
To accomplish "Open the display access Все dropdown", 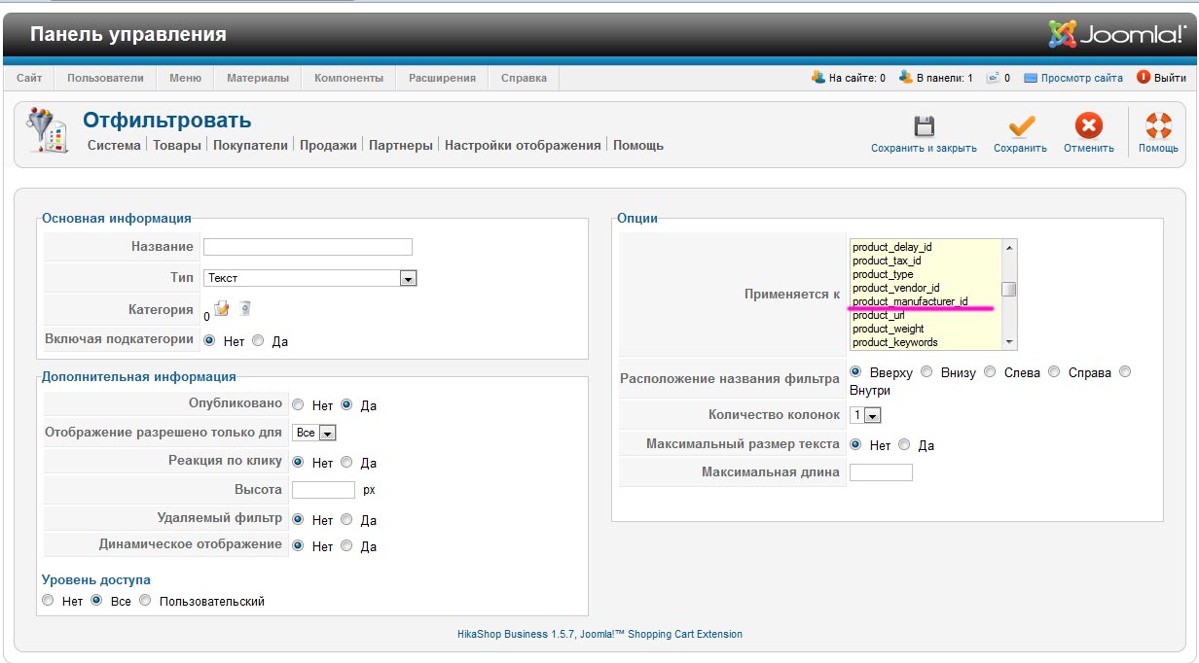I will coord(314,433).
